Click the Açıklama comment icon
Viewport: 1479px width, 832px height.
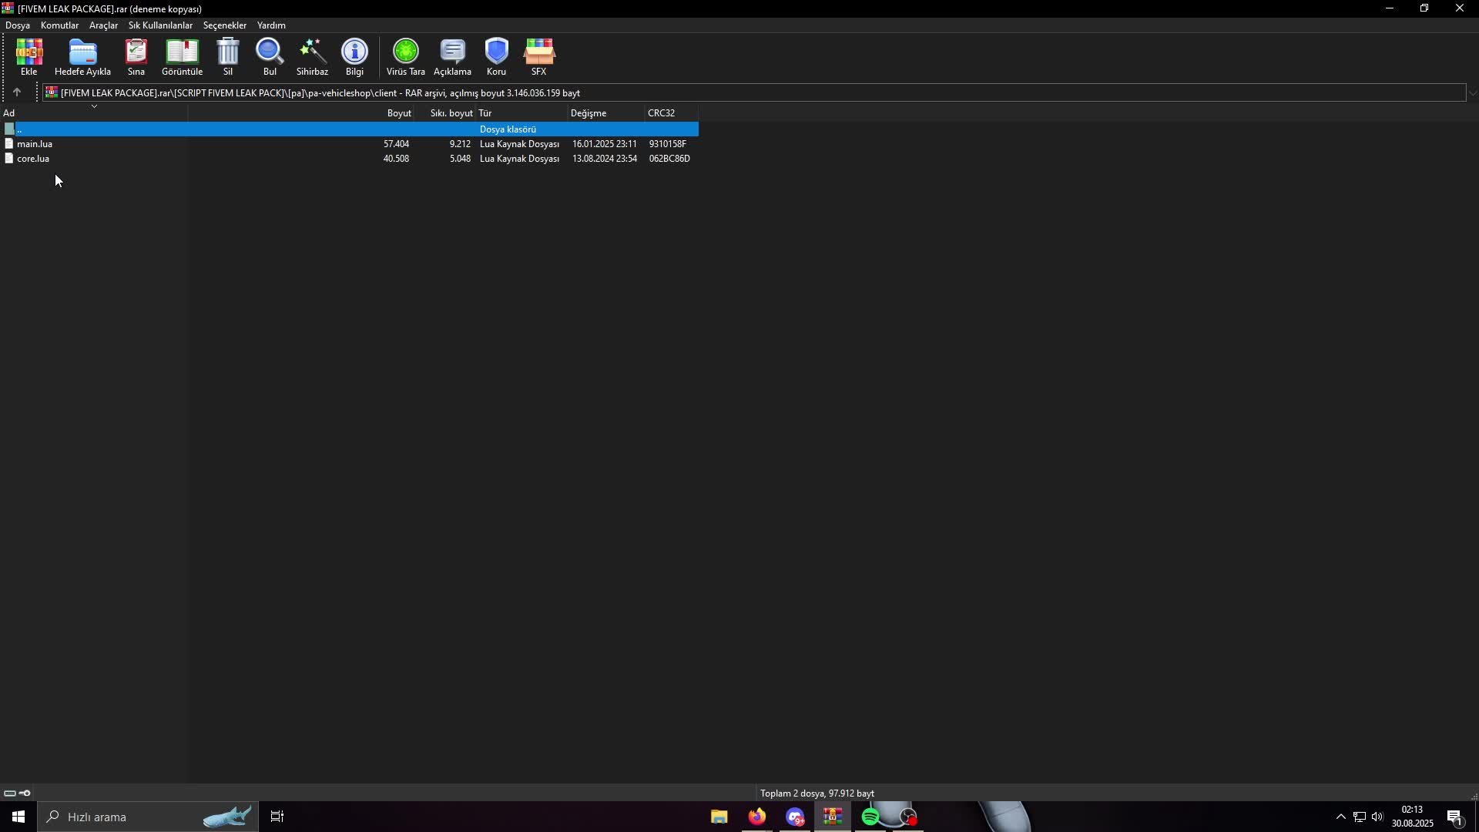coord(452,52)
